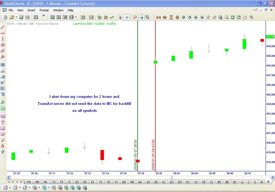Screen dimensions: 275x192
Task: Click the Open file folder icon
Action: pos(12,17)
